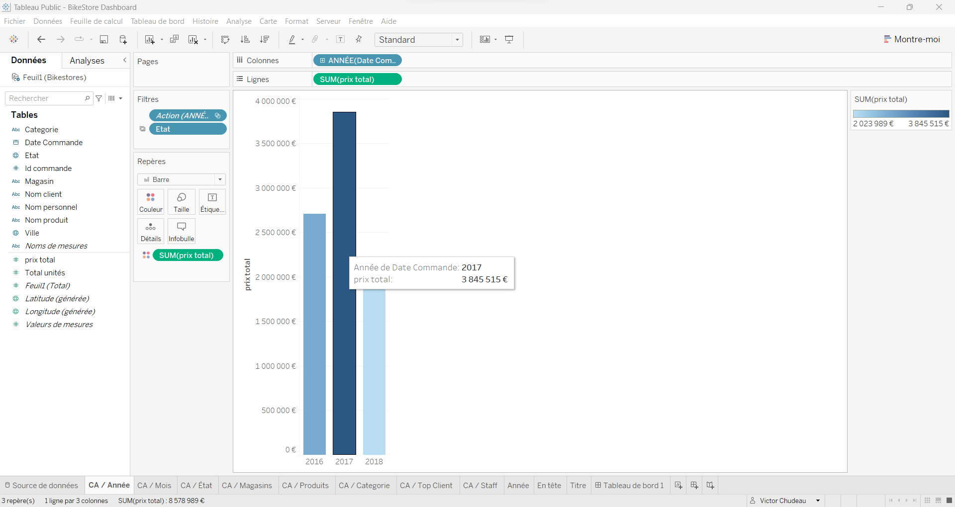
Task: Open the Couleur mark card
Action: click(x=151, y=202)
